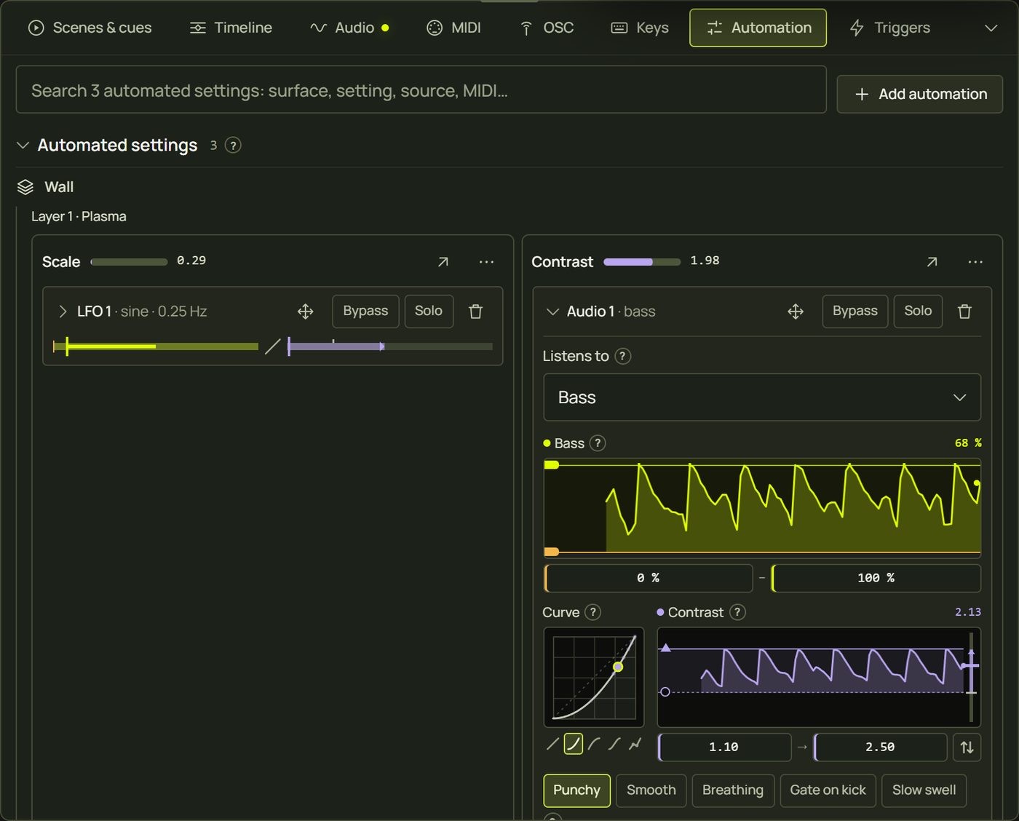
Task: Collapse the Automated settings section
Action: click(x=23, y=146)
